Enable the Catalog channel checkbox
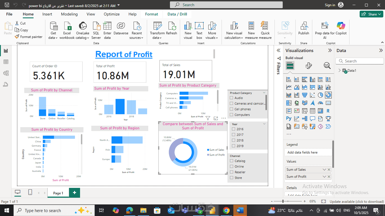The width and height of the screenshot is (385, 216). coord(231,161)
